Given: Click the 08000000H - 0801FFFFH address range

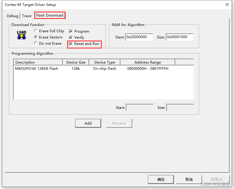Looking at the screenshot, I should pos(148,69).
